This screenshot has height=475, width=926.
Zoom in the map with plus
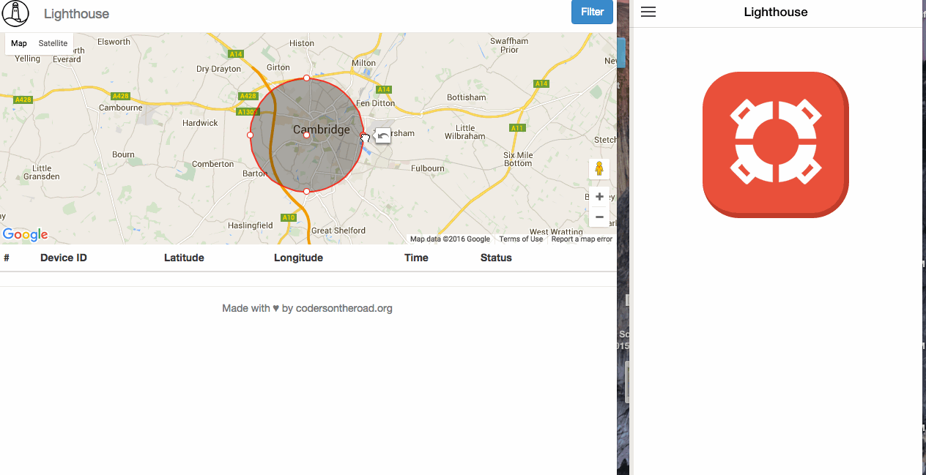tap(599, 197)
